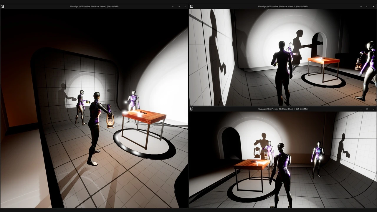Maximize the Client 1 preview window
Image resolution: width=377 pixels, height=212 pixels.
click(367, 109)
